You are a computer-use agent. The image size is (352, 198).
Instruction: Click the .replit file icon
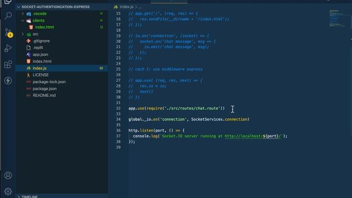(29, 48)
